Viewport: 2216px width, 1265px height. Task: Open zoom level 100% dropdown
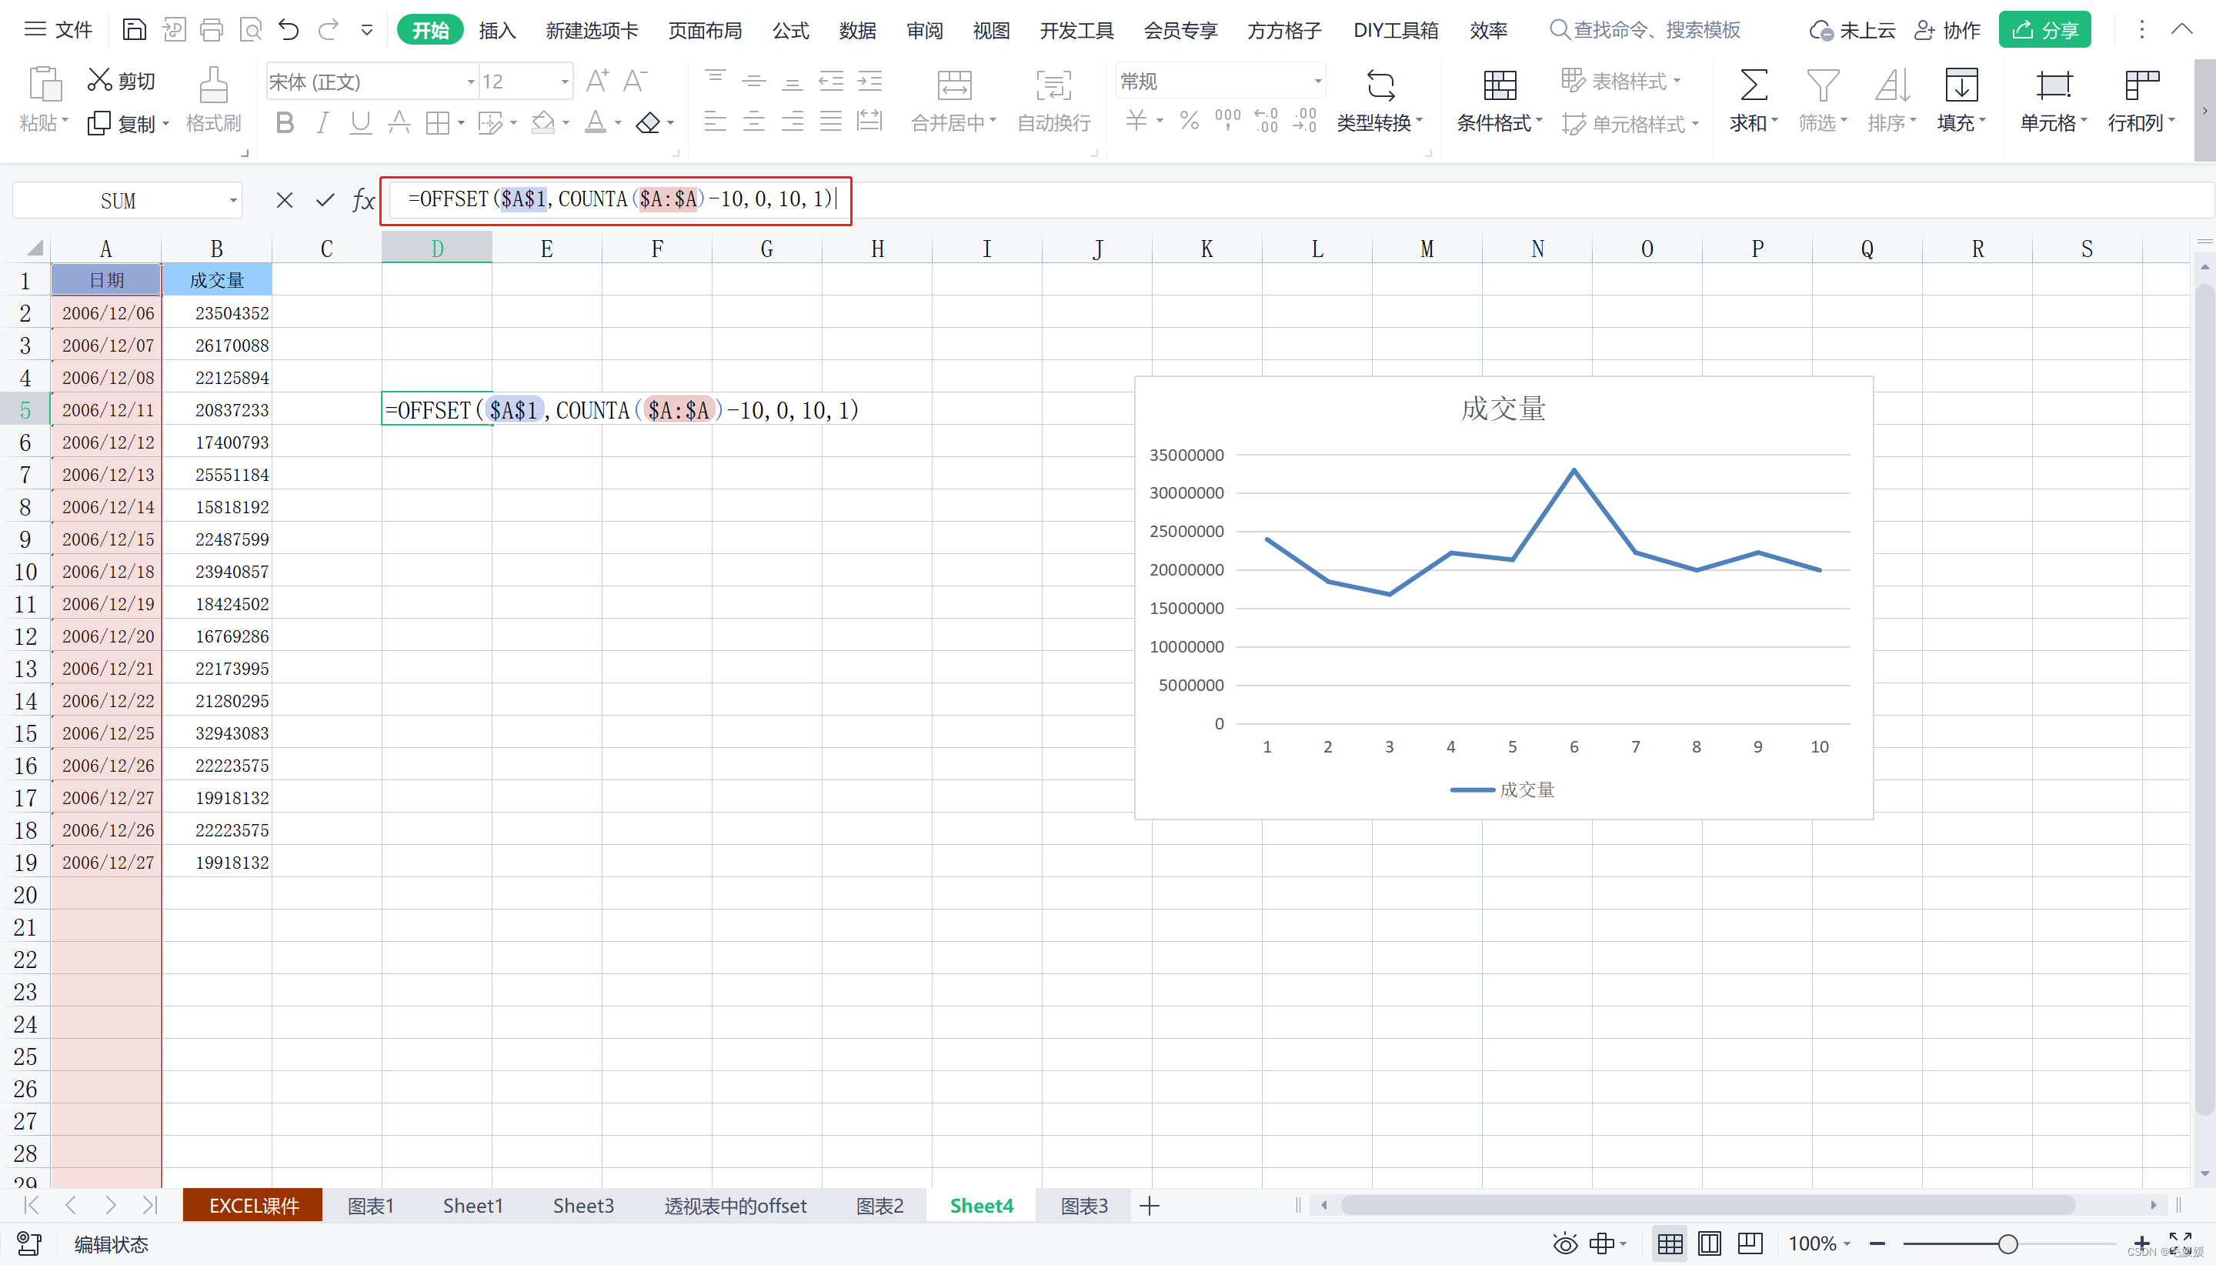[x=1820, y=1243]
